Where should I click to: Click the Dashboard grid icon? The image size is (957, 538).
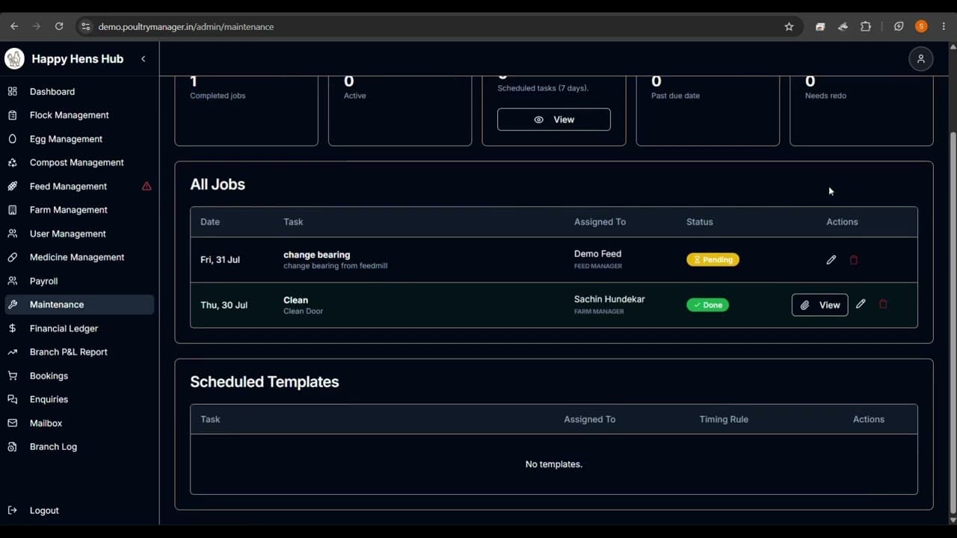[x=13, y=91]
